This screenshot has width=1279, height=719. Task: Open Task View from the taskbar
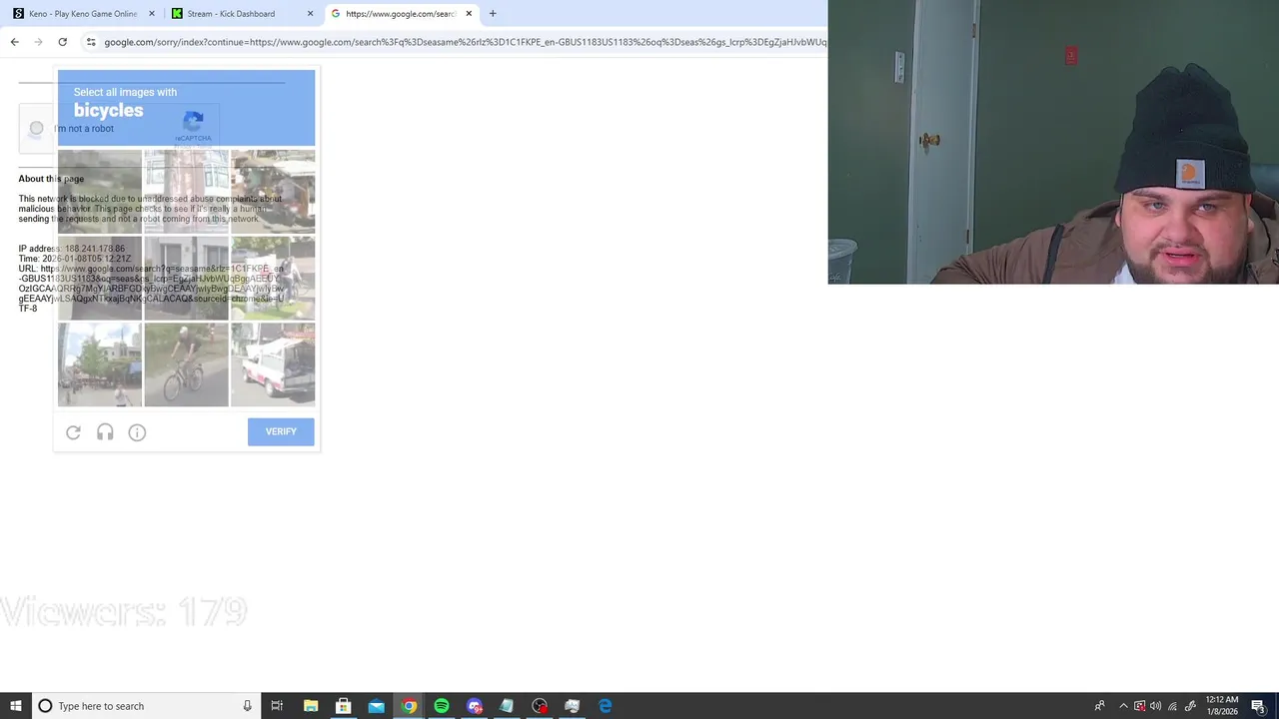coord(277,706)
